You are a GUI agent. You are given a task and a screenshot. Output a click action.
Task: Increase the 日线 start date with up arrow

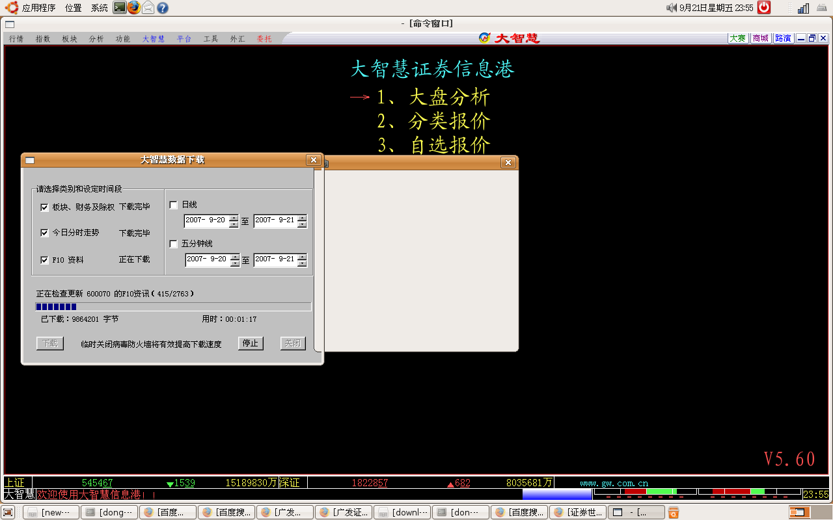[x=234, y=218]
